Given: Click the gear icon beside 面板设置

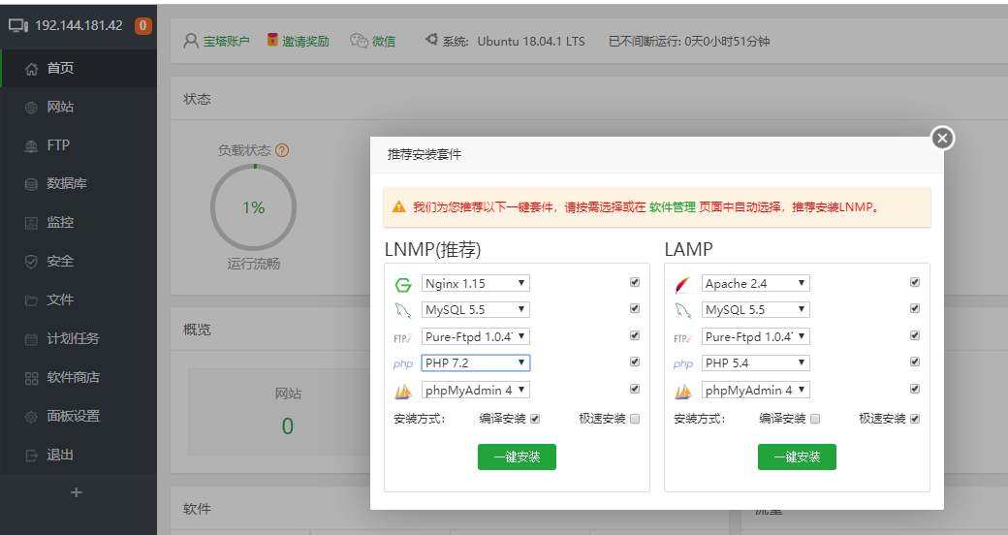Looking at the screenshot, I should point(31,417).
